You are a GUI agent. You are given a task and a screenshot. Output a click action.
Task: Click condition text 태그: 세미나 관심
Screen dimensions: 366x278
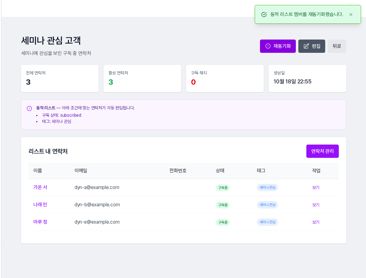tap(57, 121)
